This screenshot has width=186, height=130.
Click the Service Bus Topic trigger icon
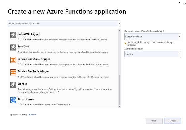[x=13, y=72]
